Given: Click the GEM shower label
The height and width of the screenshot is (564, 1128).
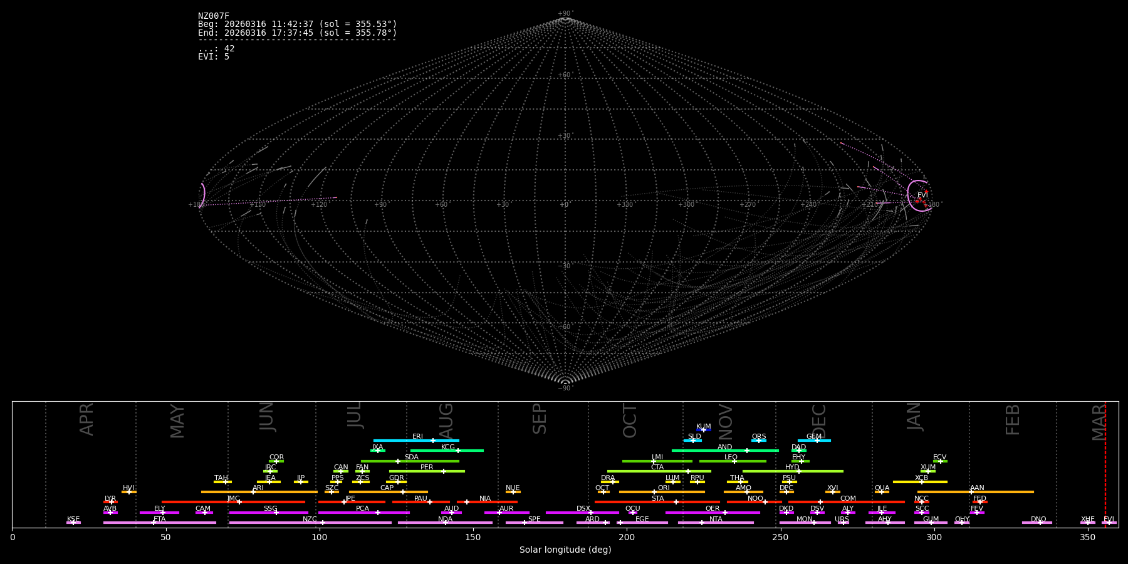Looking at the screenshot, I should (814, 437).
